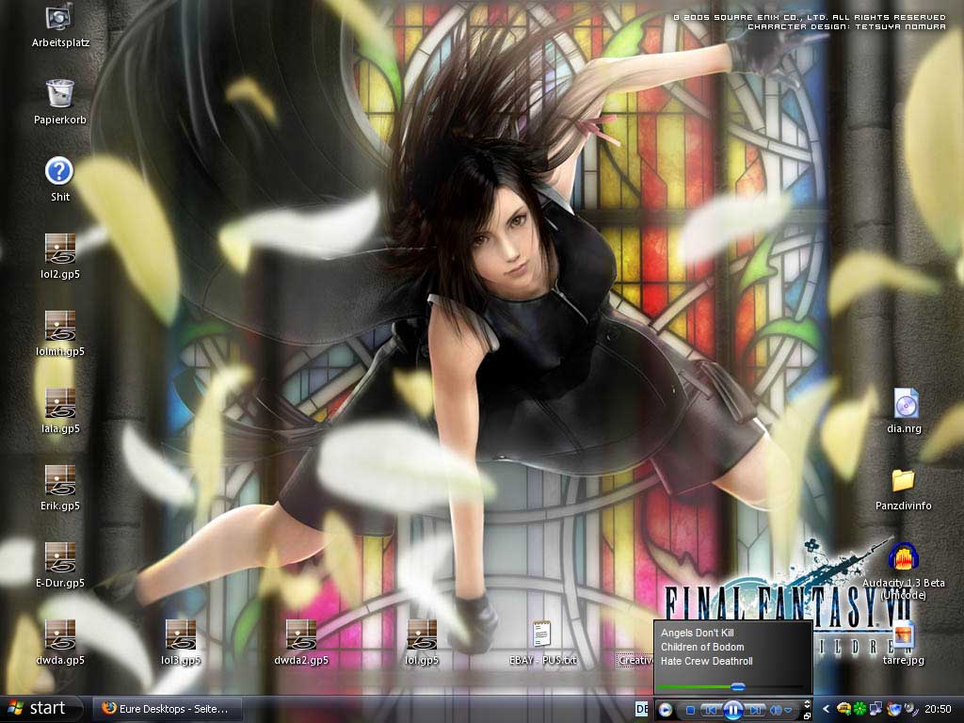
Task: Select the help shortcut named Shit
Action: click(x=60, y=179)
